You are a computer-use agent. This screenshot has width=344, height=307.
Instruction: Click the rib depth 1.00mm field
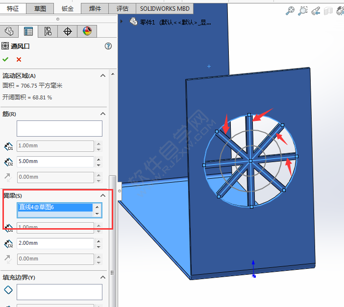point(55,146)
